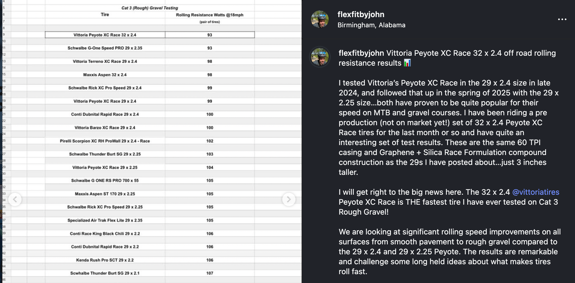The height and width of the screenshot is (283, 575).
Task: Open the post's three-dot options menu
Action: click(562, 19)
